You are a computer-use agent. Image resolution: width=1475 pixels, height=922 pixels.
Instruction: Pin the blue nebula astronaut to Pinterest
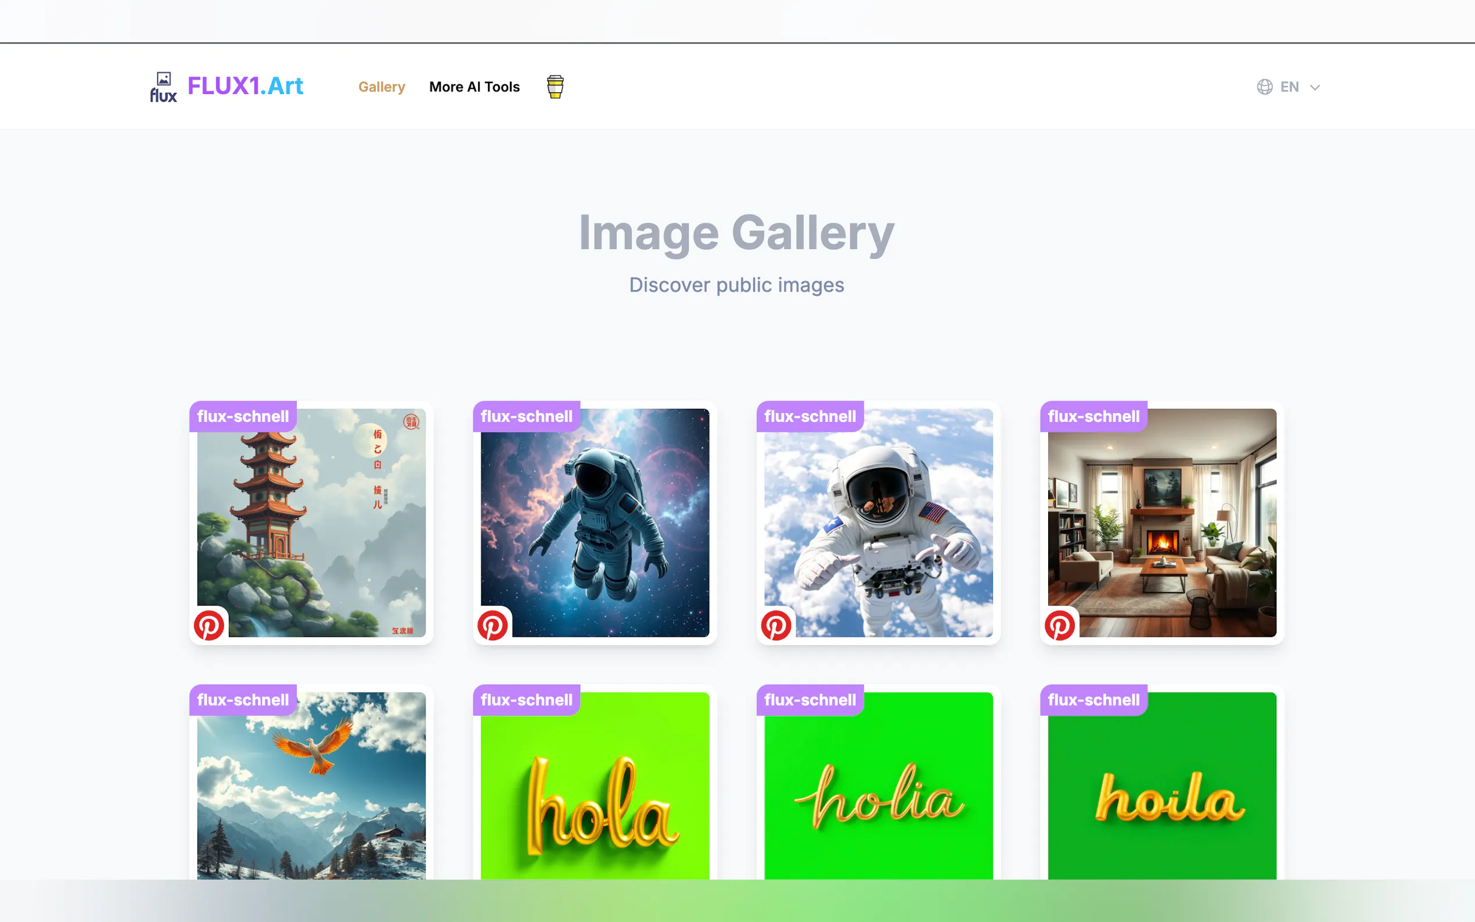tap(492, 625)
